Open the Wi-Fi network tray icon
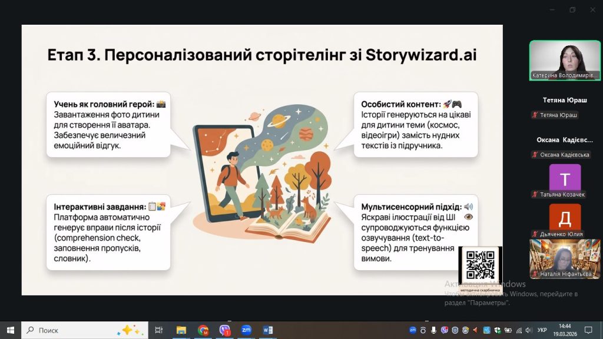Screen dimensions: 603x339 518,330
